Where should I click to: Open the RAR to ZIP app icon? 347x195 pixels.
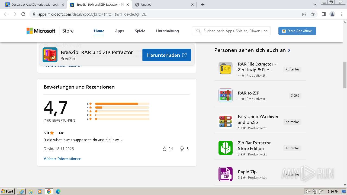click(x=226, y=95)
